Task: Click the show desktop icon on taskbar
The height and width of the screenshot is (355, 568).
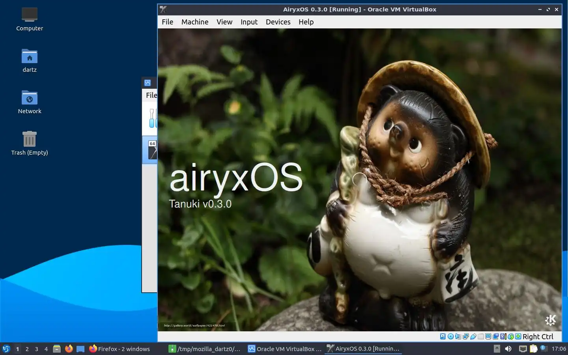Action: click(x=80, y=349)
